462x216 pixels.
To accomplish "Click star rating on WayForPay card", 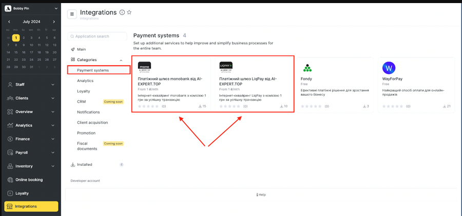I will pos(394,106).
